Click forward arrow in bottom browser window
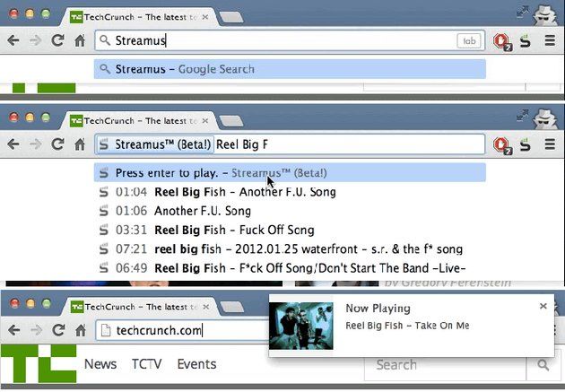Screen dimensions: 565x392 [x=36, y=330]
